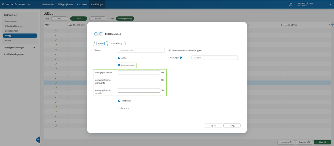Open Visma.net Expense app switcher arrow

pos(29,4)
